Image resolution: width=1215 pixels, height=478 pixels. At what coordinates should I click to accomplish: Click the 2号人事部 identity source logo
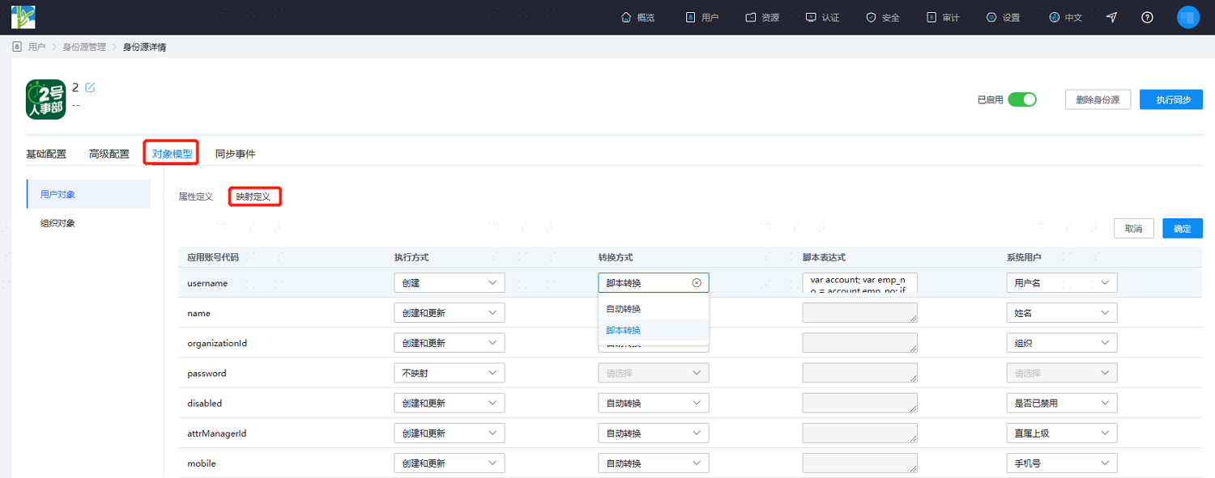(x=45, y=99)
